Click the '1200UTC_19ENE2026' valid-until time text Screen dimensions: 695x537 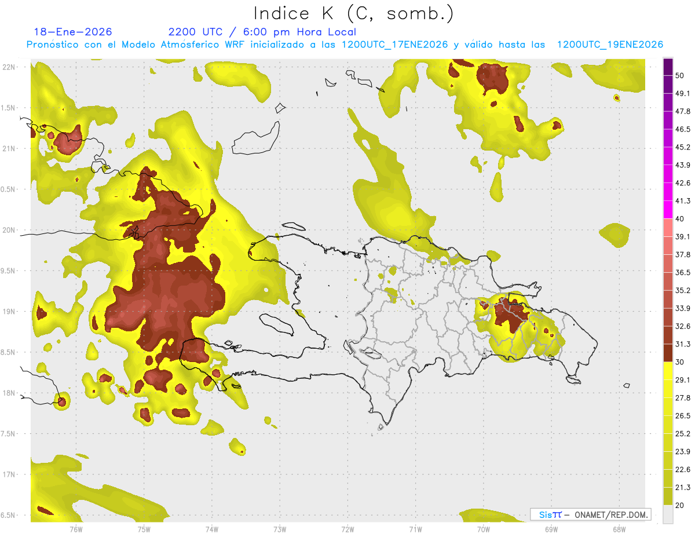(610, 45)
